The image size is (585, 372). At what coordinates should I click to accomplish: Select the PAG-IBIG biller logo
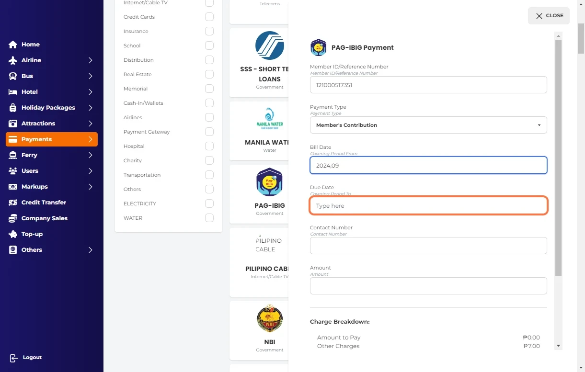pos(269,182)
